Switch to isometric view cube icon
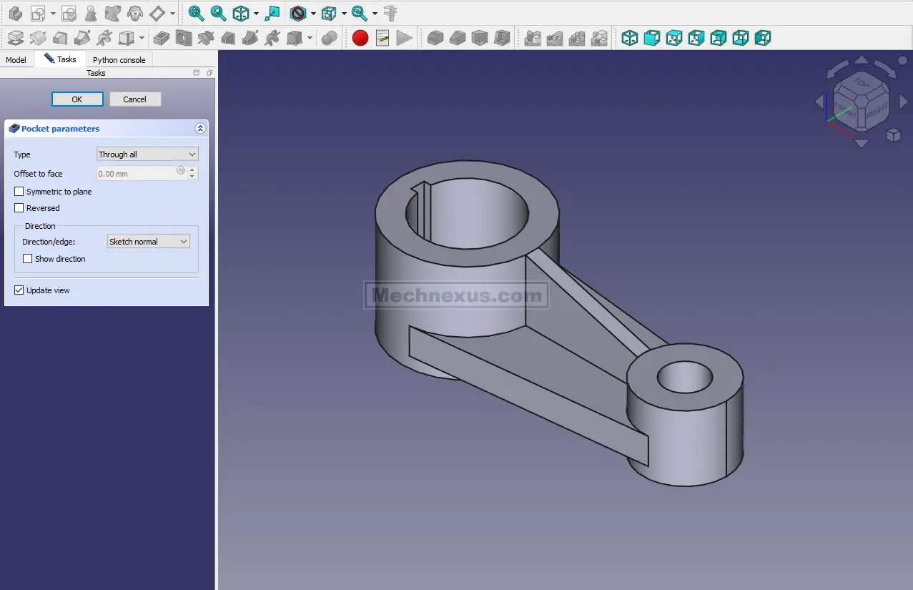913x590 pixels. (629, 38)
